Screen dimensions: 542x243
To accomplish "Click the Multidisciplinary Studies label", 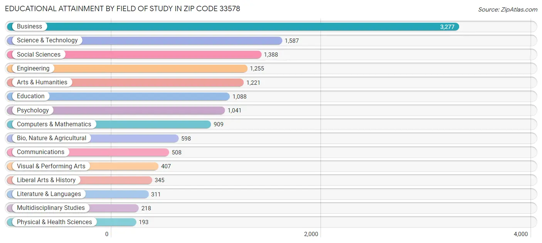I will click(51, 208).
